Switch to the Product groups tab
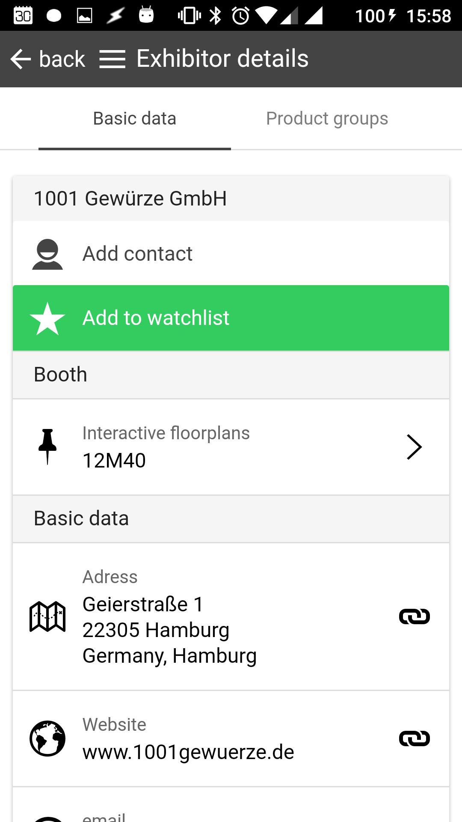Image resolution: width=462 pixels, height=822 pixels. (x=327, y=119)
